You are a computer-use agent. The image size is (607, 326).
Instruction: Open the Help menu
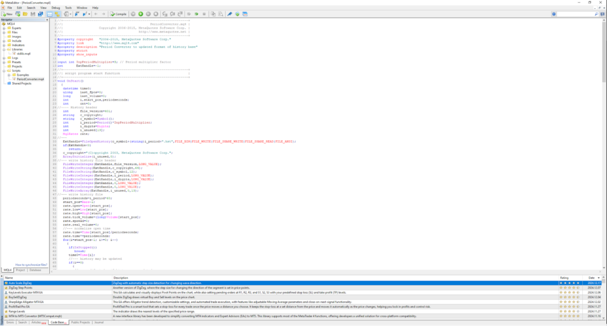(x=95, y=8)
